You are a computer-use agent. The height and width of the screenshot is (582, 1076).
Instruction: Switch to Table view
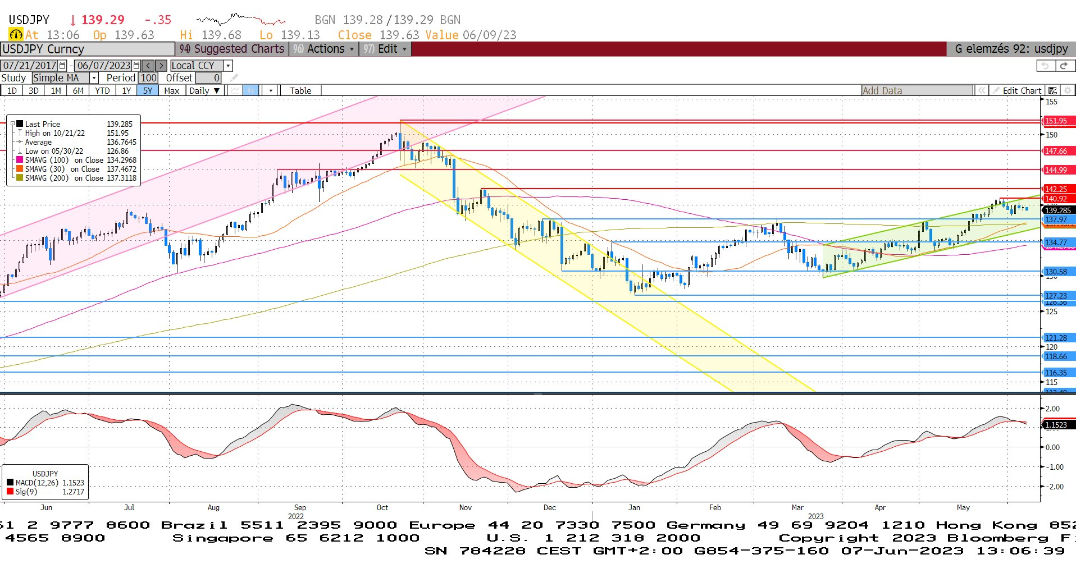point(300,90)
